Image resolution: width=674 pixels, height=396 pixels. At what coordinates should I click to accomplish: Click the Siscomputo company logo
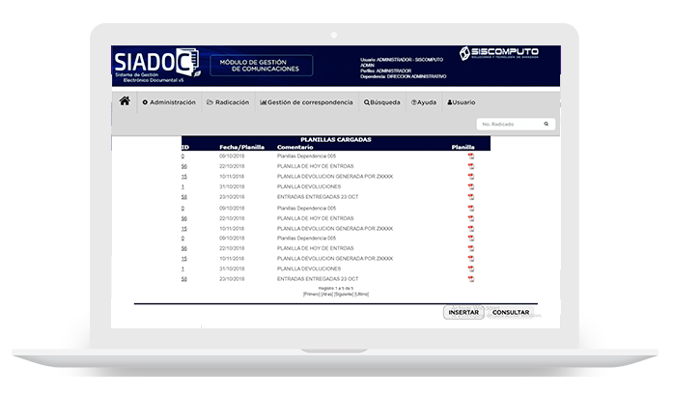point(498,53)
